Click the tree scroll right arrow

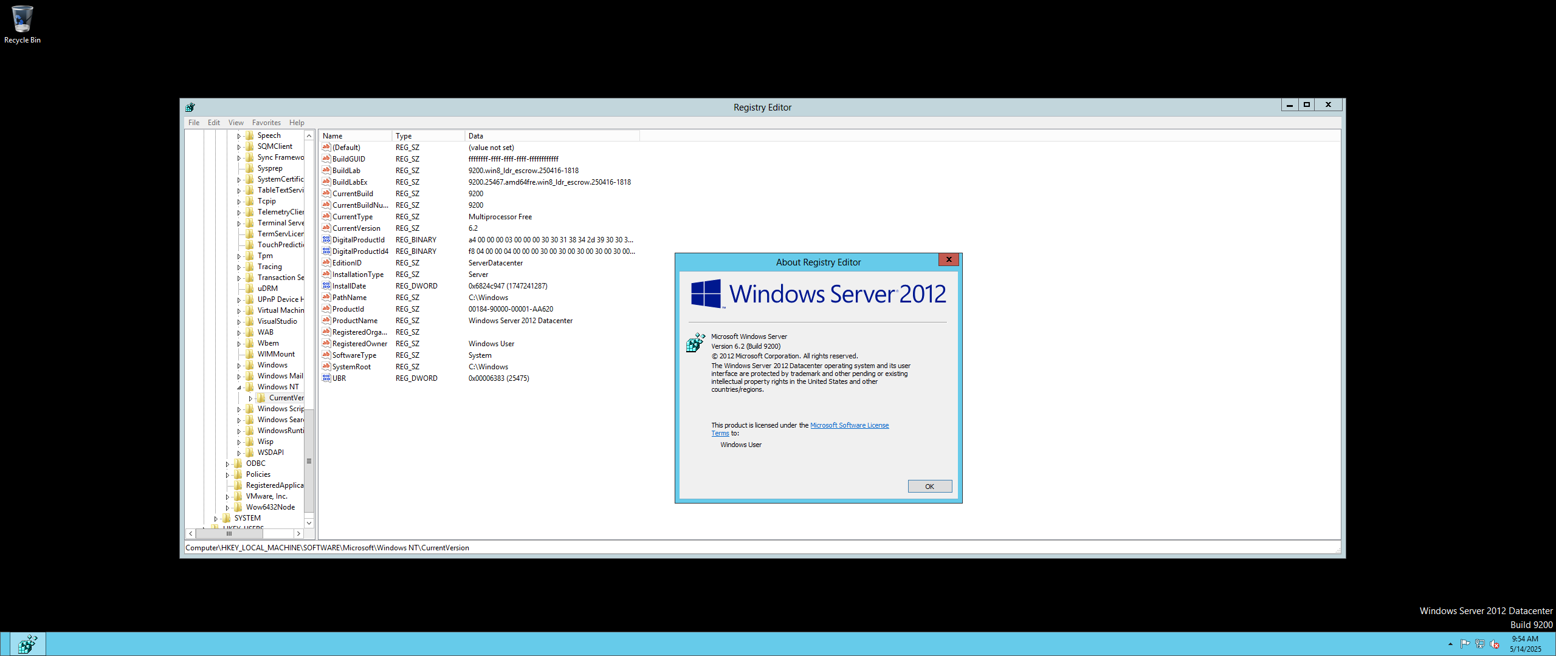pyautogui.click(x=298, y=534)
